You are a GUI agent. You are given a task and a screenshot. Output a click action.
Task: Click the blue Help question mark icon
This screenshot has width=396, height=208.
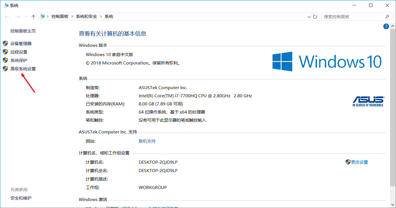[386, 26]
